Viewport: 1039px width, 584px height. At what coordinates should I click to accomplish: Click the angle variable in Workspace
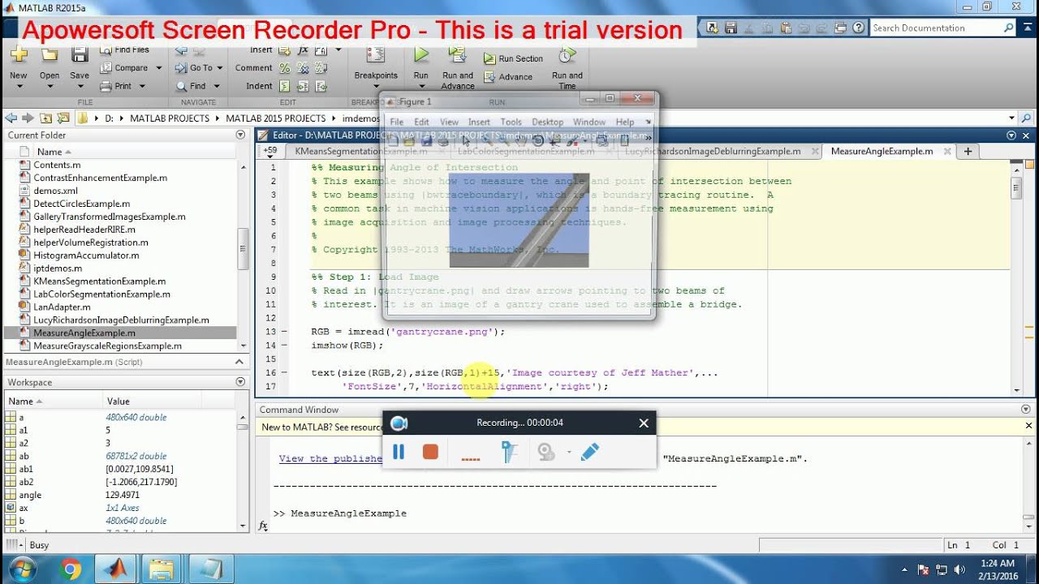coord(30,495)
